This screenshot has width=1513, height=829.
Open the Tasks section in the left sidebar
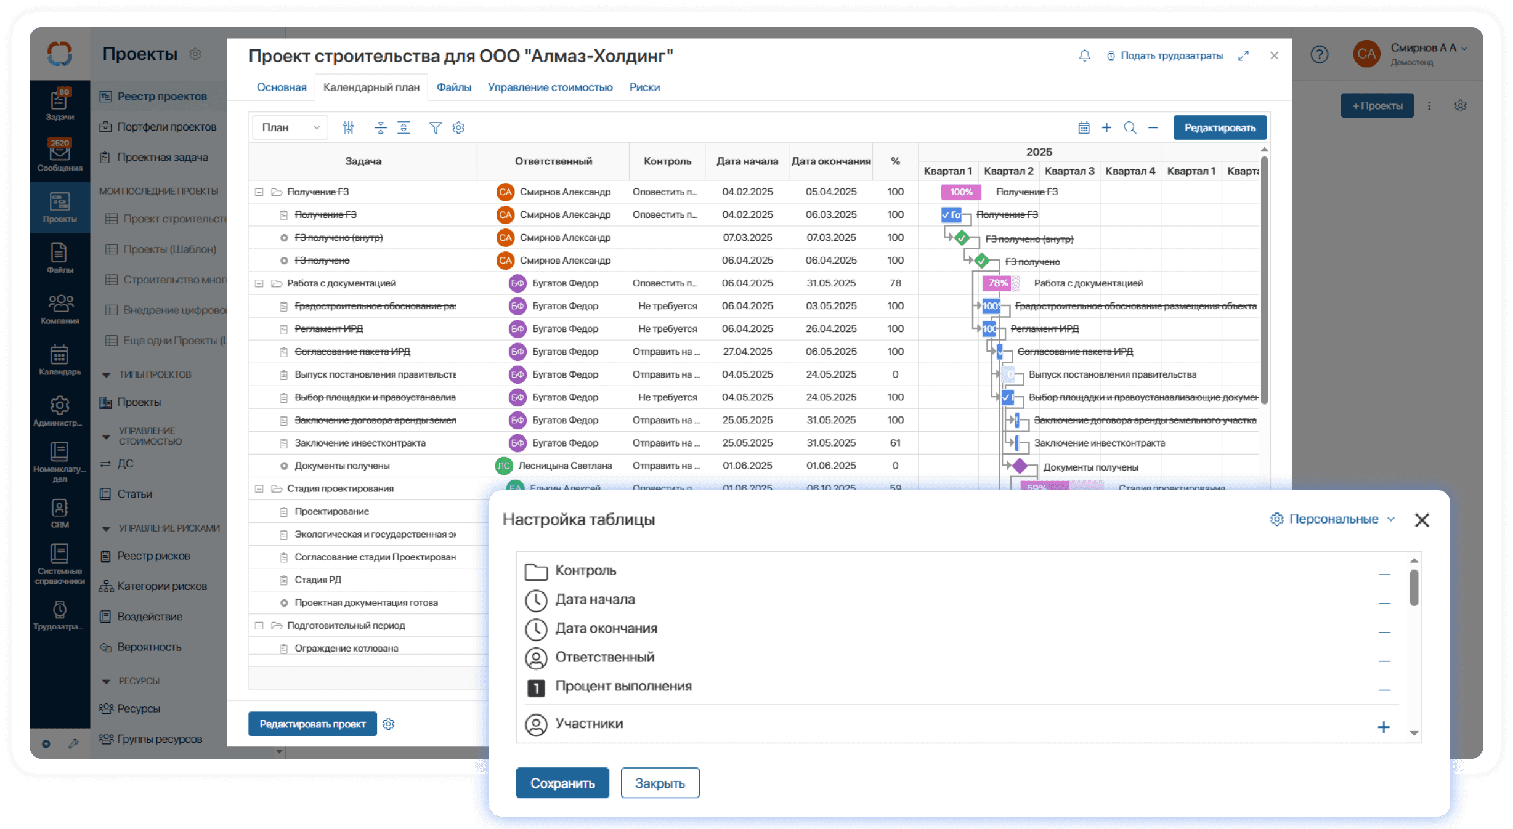pyautogui.click(x=60, y=104)
